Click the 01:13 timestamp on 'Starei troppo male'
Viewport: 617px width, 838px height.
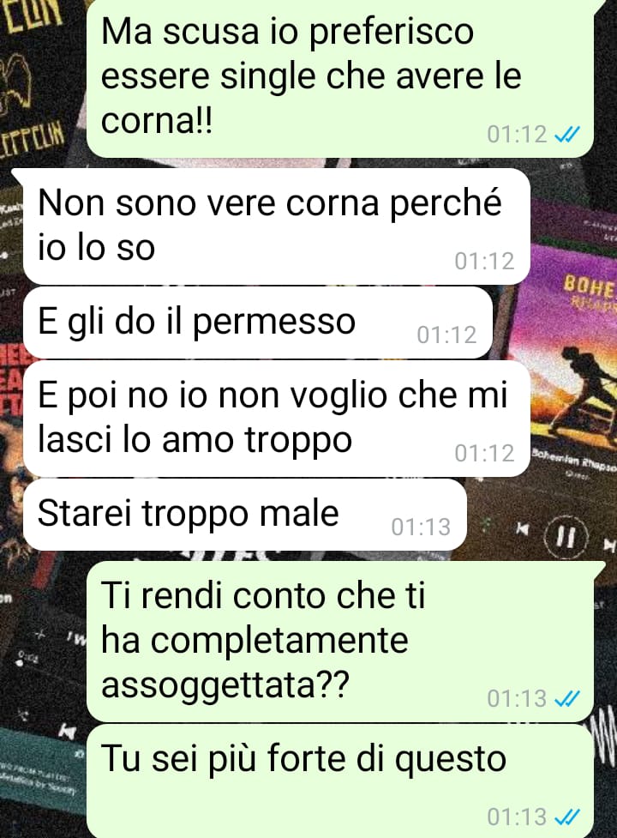pyautogui.click(x=421, y=527)
